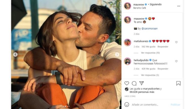194x109 pixels.
Task: Reply to matialvarezs's comment
Action: 163,47
